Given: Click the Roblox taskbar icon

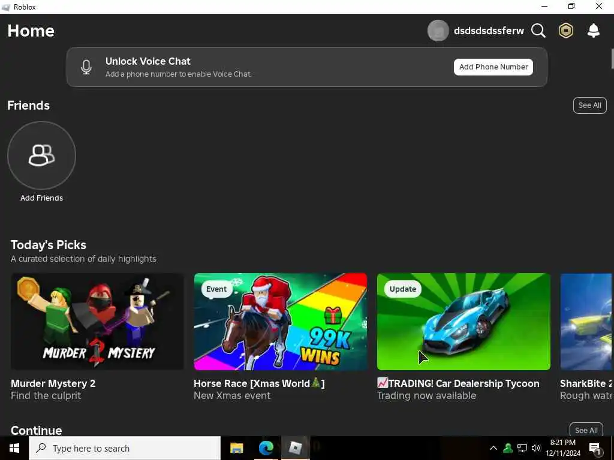Looking at the screenshot, I should (295, 448).
